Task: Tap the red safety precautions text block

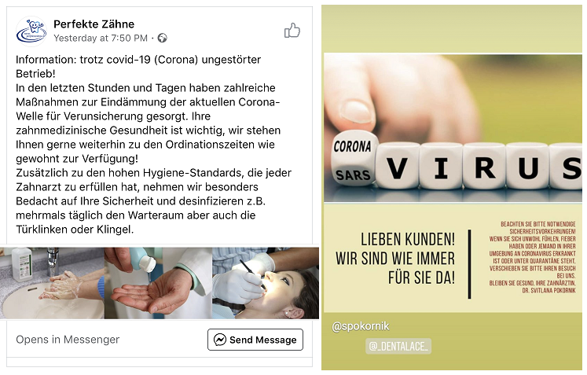Action: [532, 257]
